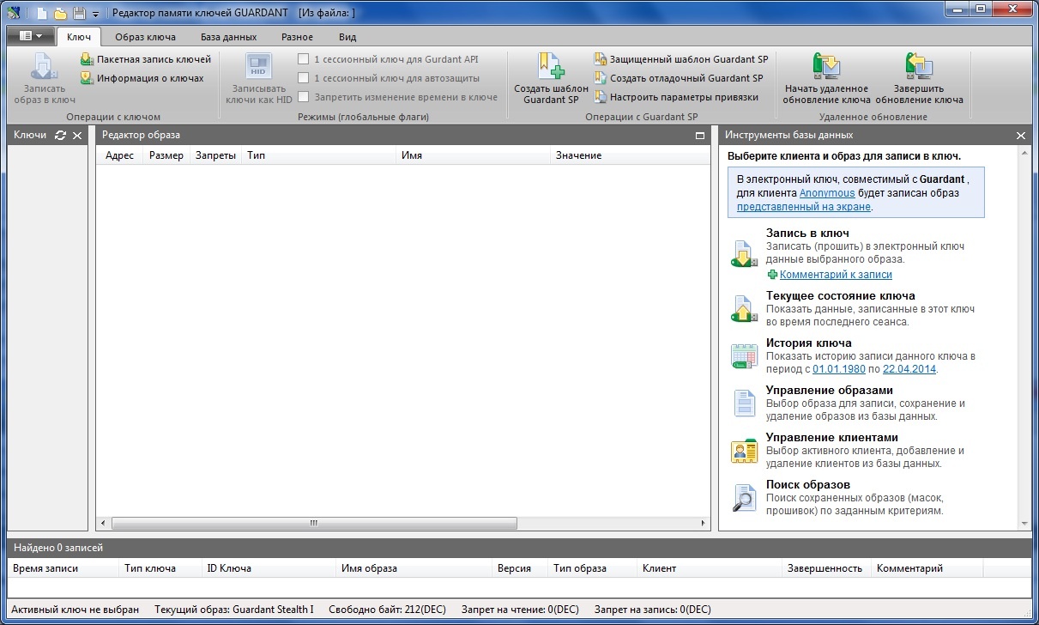Click the Create Guardant SP template icon
Viewport: 1039px width, 625px height.
click(x=551, y=66)
